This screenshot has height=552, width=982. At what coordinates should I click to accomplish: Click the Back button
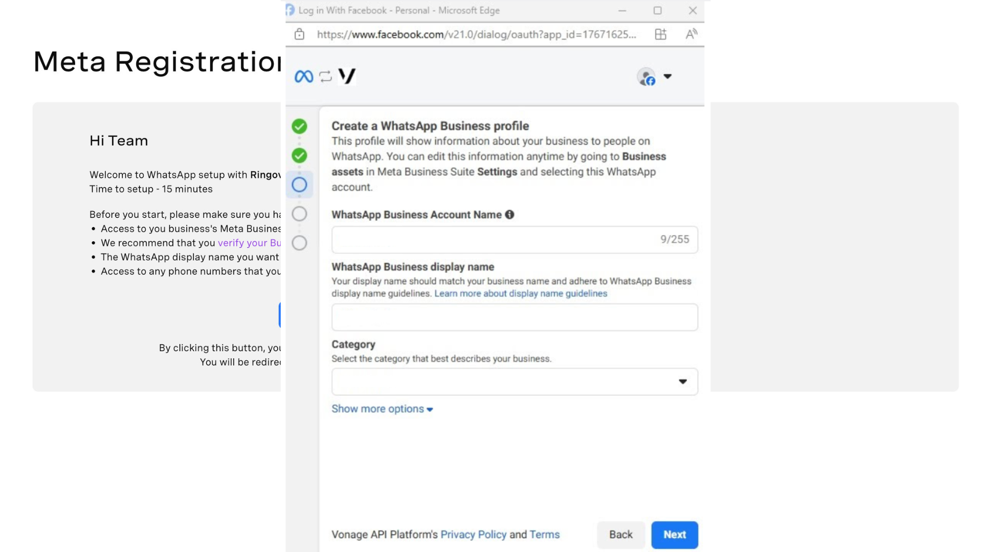pos(620,535)
